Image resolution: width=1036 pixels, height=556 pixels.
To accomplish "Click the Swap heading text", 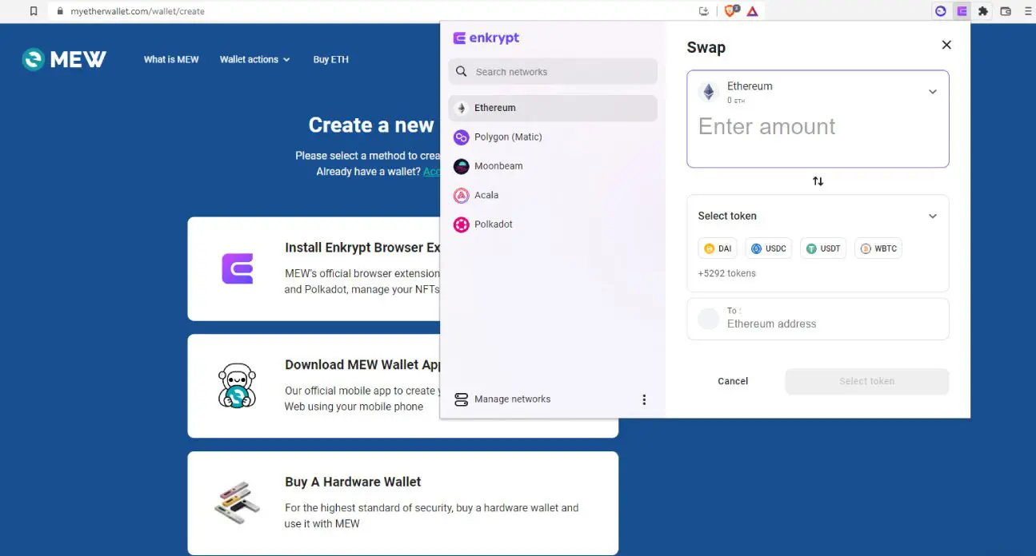I will coord(706,47).
